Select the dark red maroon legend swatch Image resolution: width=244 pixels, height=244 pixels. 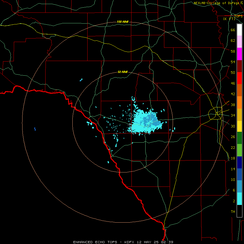pyautogui.click(x=239, y=66)
